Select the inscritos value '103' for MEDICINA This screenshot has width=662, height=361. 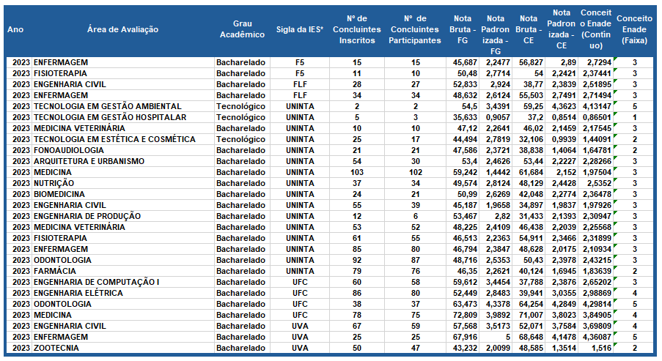point(357,172)
